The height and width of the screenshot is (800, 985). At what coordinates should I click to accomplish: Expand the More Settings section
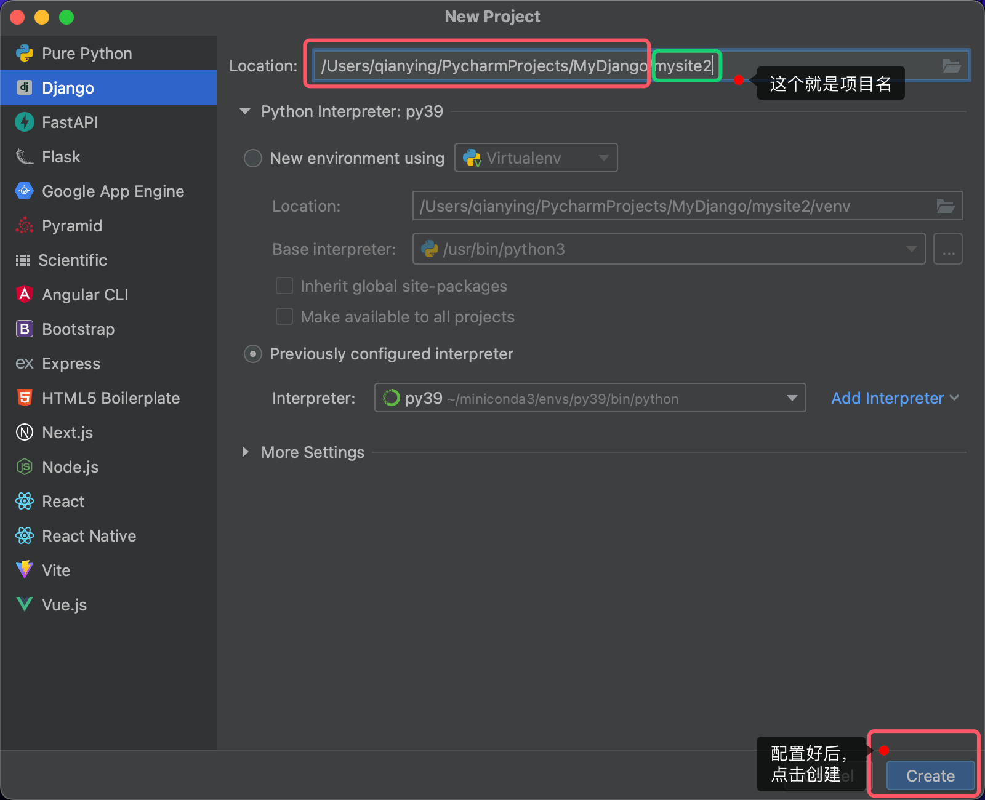[x=245, y=452]
